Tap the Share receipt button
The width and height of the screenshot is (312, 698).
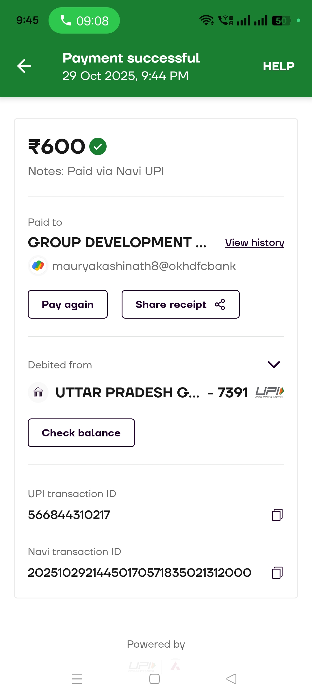tap(181, 304)
